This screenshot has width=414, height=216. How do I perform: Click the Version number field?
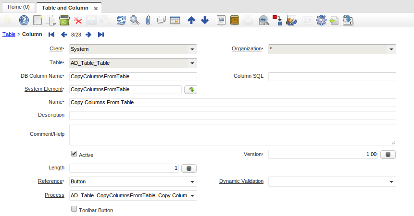click(x=323, y=155)
